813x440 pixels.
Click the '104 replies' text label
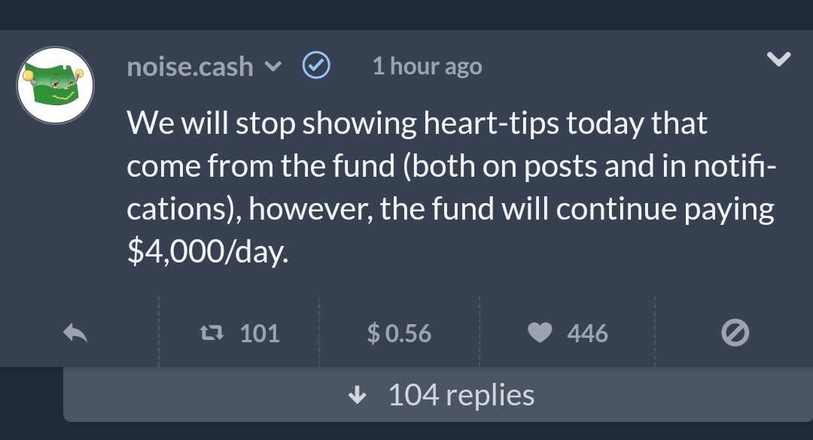pos(461,396)
